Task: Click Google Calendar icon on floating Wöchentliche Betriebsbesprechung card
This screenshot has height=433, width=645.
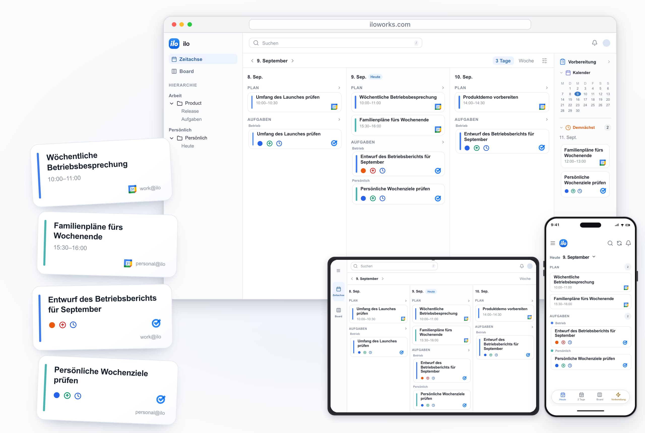Action: (x=132, y=189)
